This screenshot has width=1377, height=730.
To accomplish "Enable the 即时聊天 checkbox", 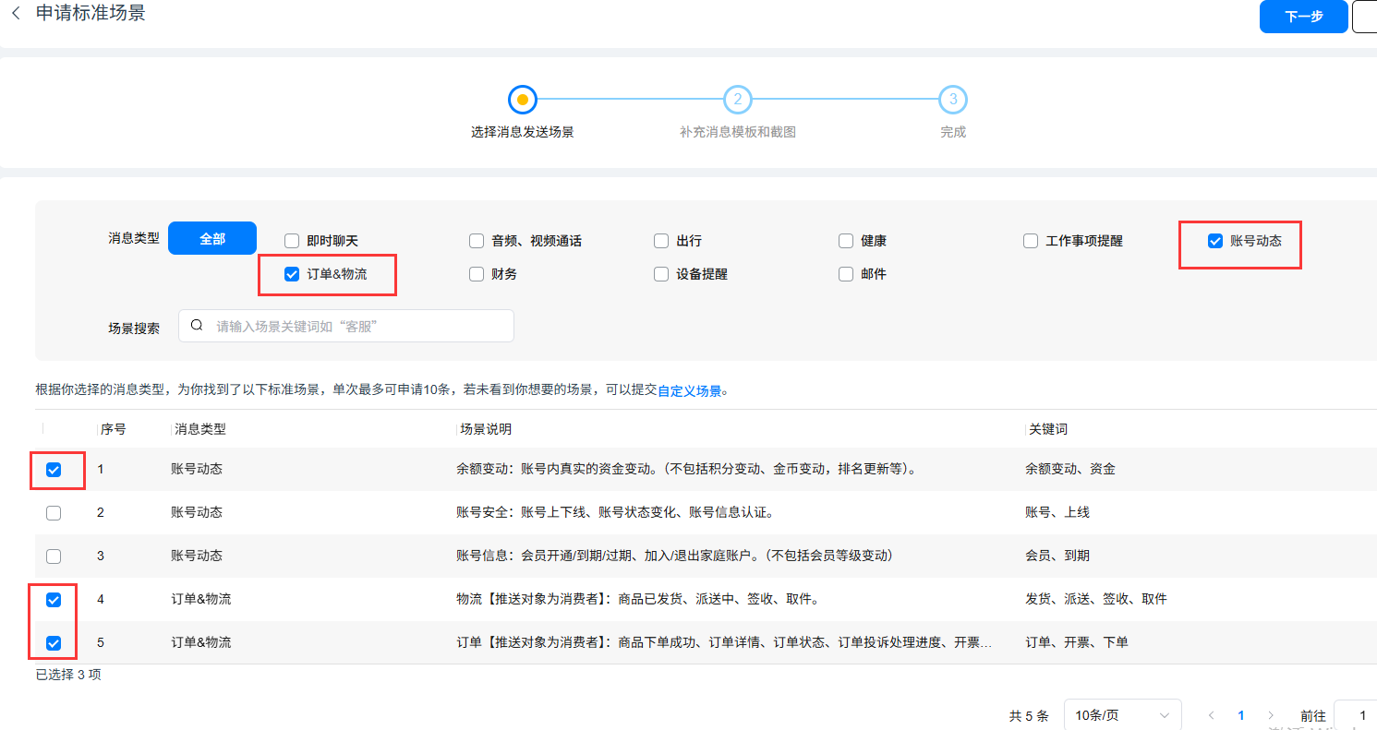I will [292, 241].
